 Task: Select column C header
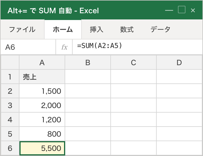[134, 63]
